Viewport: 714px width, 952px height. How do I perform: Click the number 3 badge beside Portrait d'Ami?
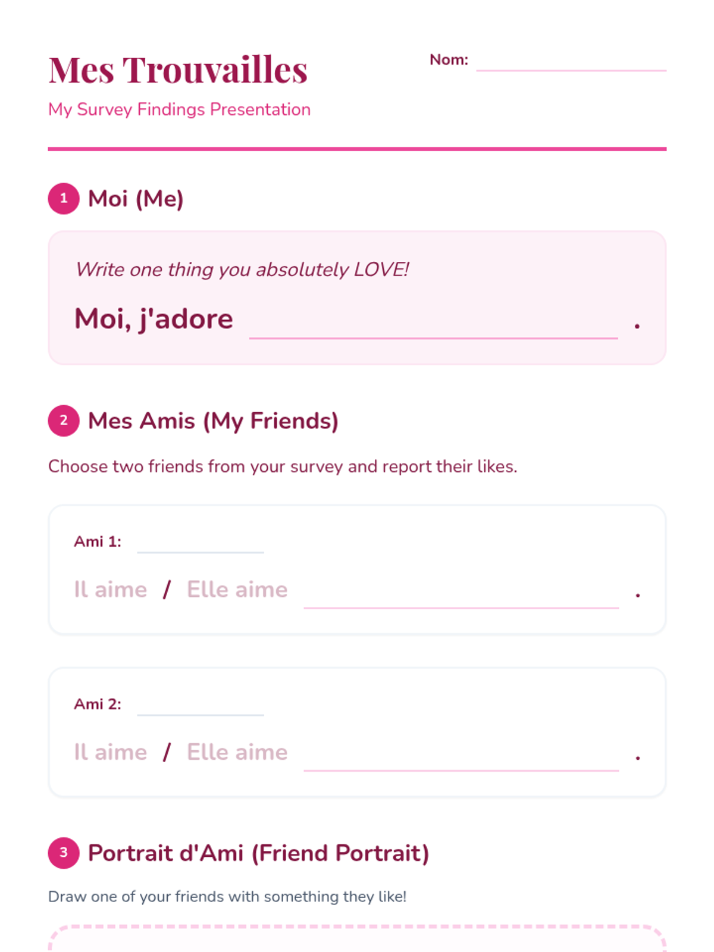point(64,853)
